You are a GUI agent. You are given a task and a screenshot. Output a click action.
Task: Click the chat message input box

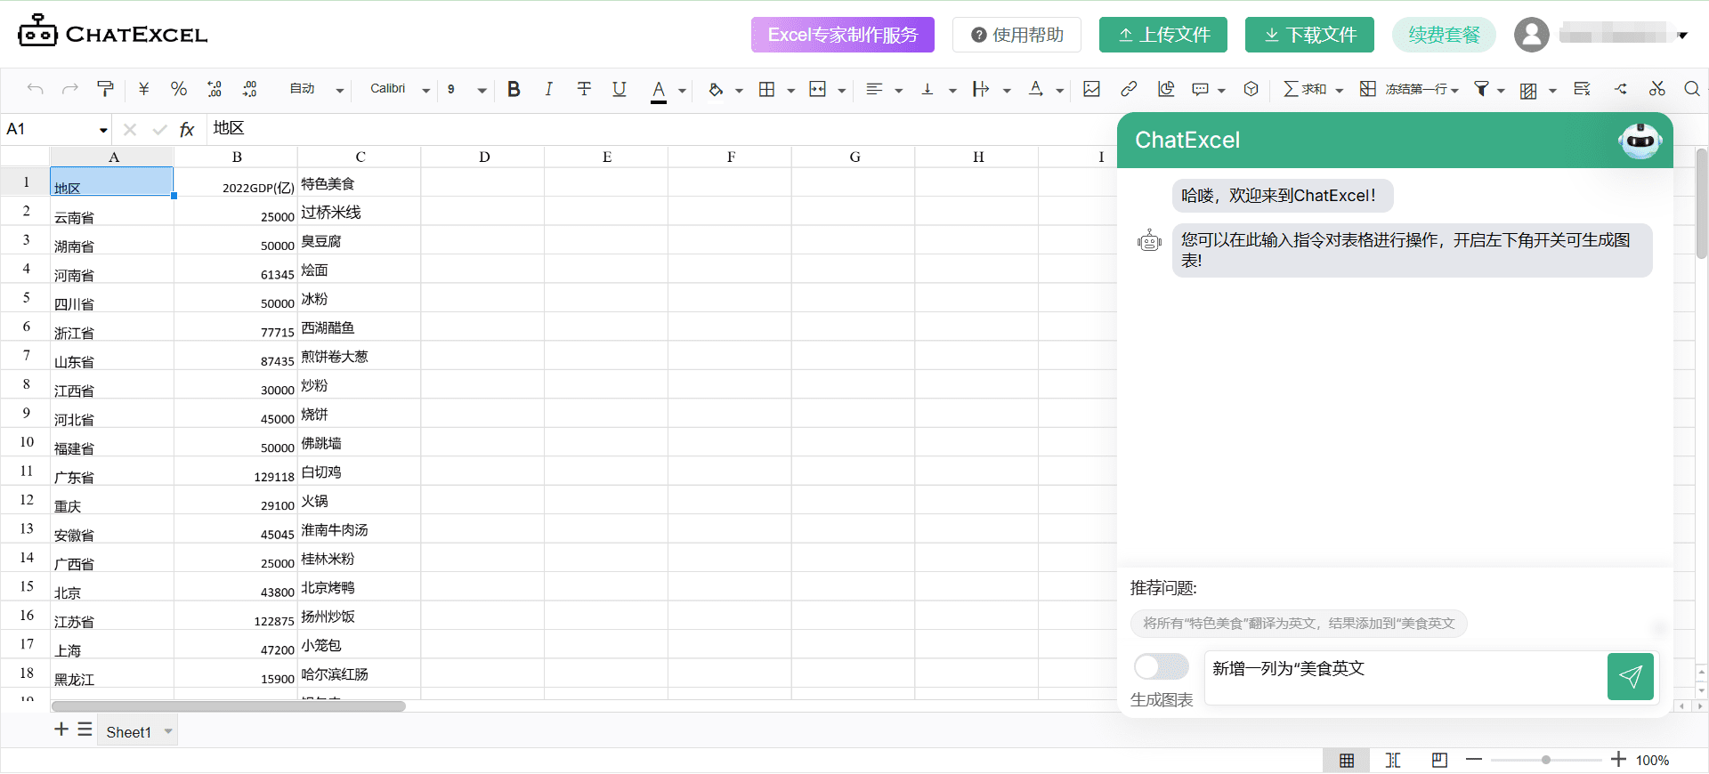tap(1405, 678)
